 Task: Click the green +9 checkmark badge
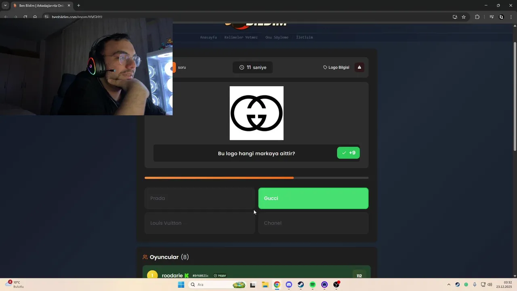(348, 153)
